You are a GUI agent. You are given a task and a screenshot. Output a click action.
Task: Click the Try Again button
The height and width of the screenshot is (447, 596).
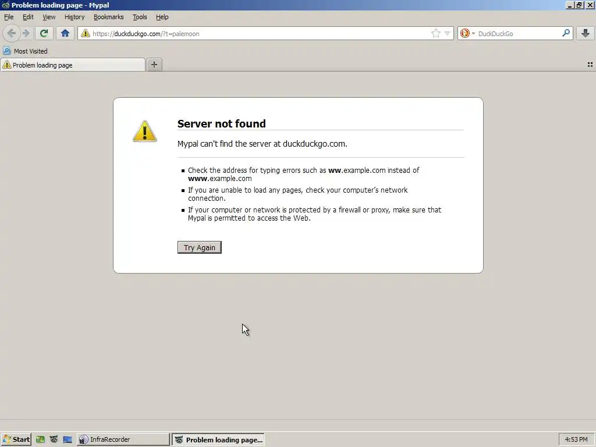200,247
